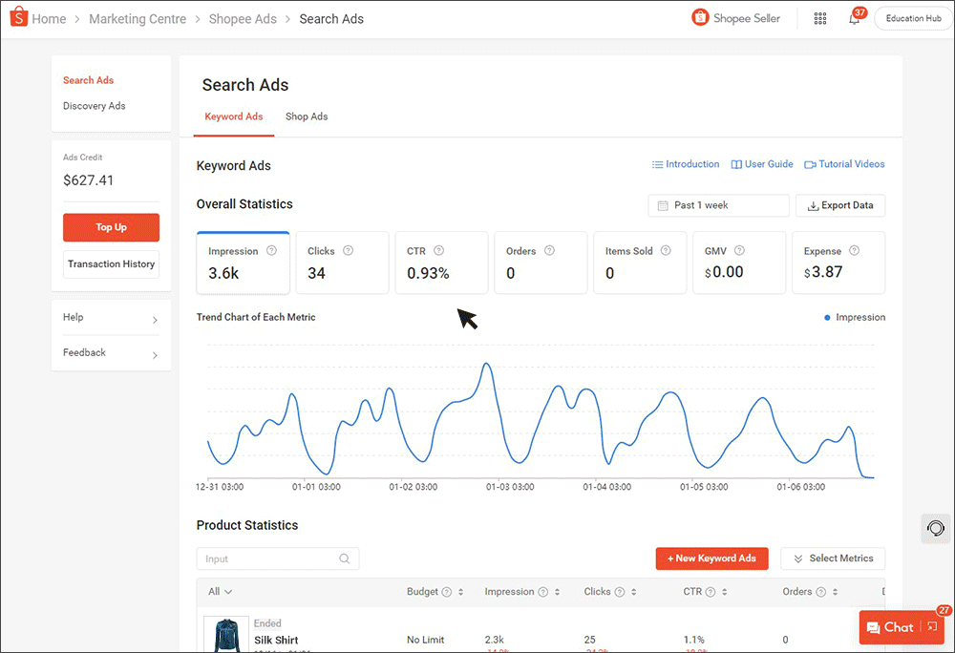Expand the Help menu chevron

tap(155, 320)
